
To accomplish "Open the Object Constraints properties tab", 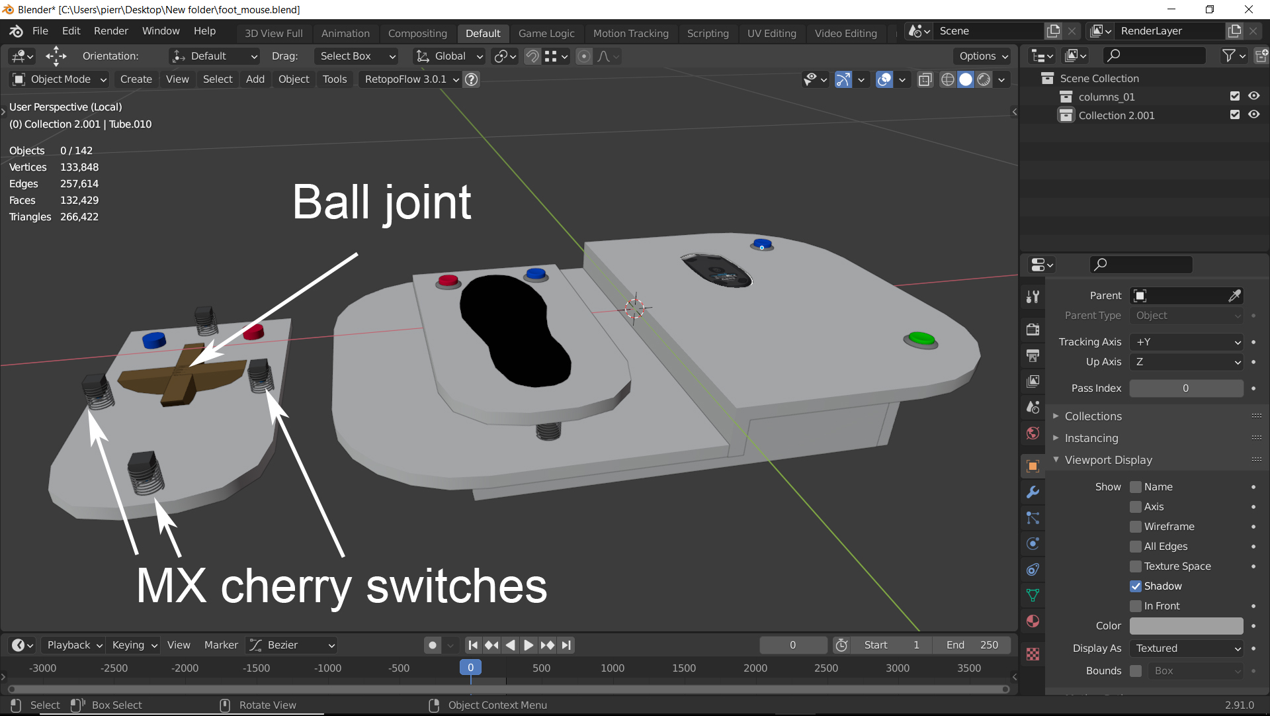I will point(1033,570).
